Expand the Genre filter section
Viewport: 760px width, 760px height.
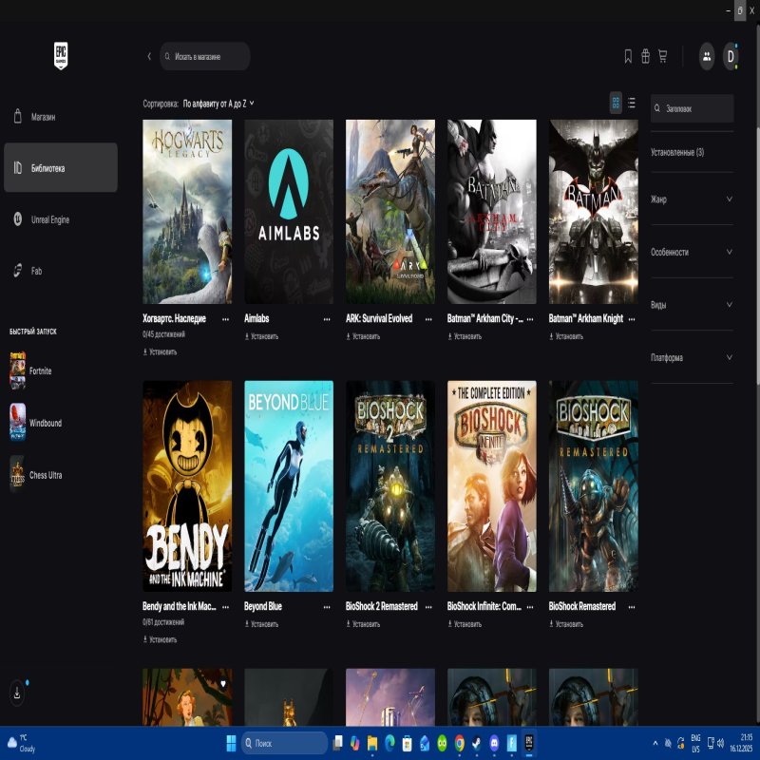(692, 199)
